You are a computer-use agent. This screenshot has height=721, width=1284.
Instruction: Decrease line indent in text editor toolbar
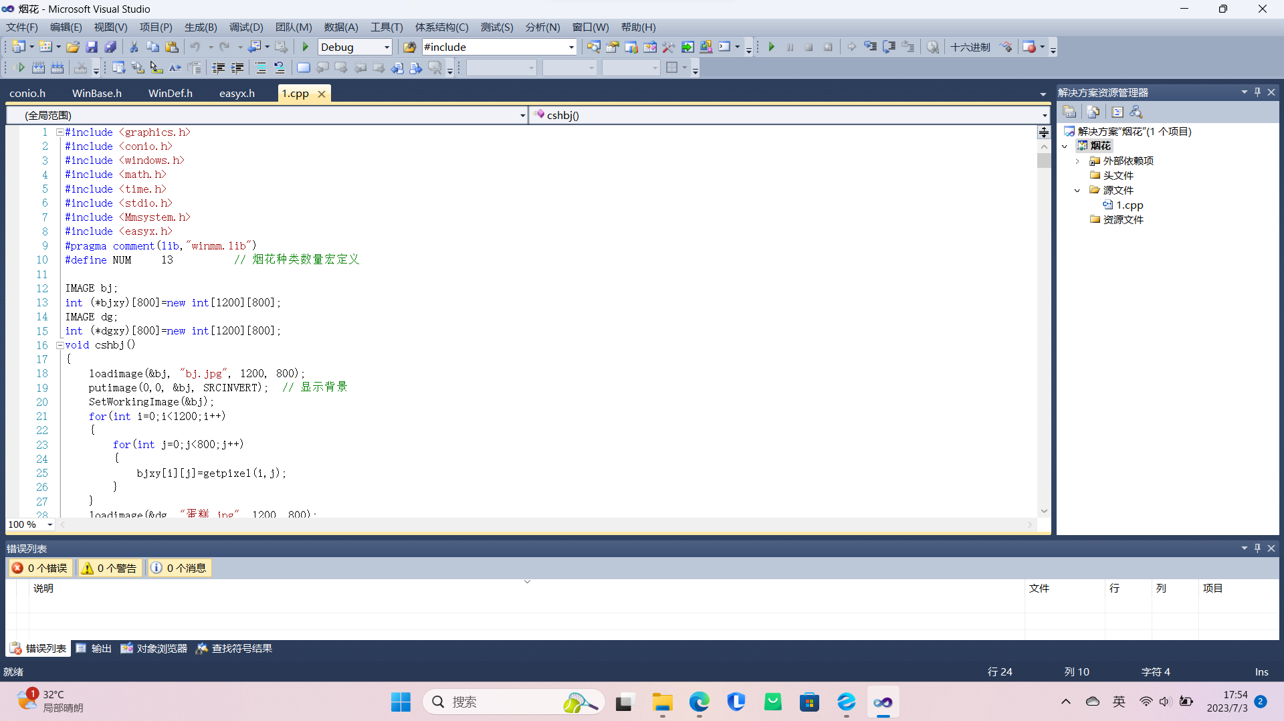pos(218,68)
